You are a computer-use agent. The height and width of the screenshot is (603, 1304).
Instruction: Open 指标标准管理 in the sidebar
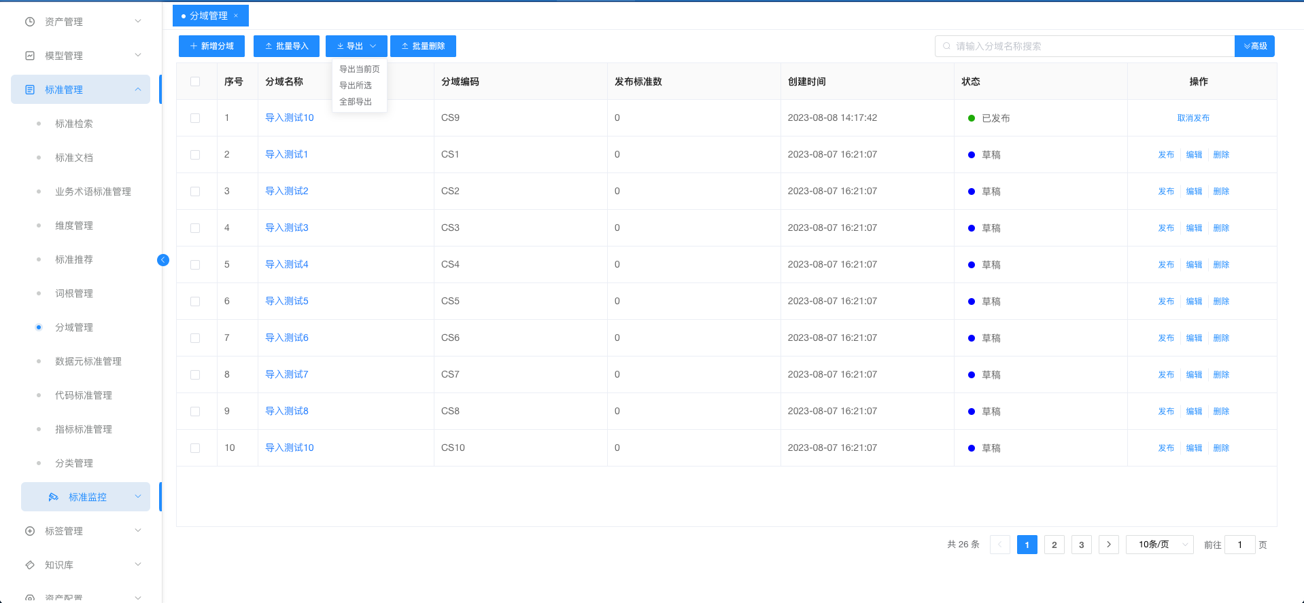click(84, 429)
